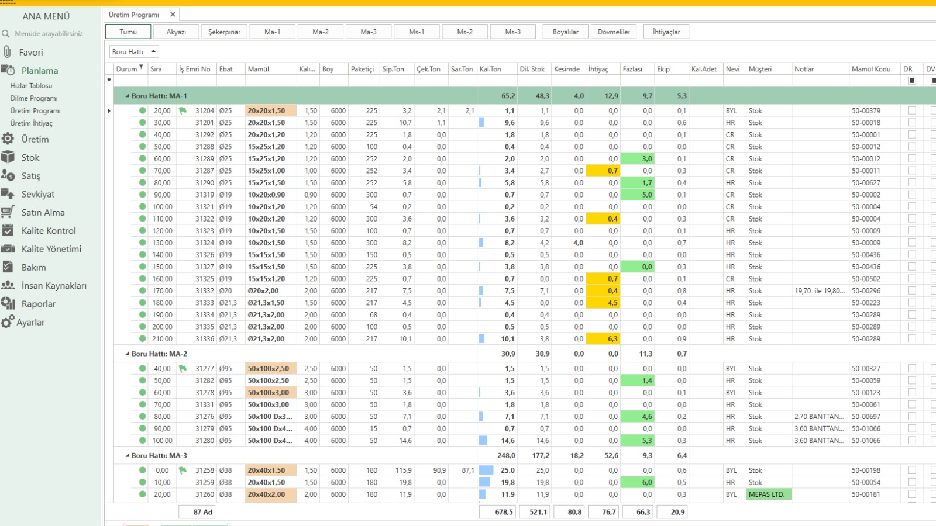Click the yellow 6,3 İhtiyaç cell
This screenshot has width=936, height=526.
click(603, 338)
